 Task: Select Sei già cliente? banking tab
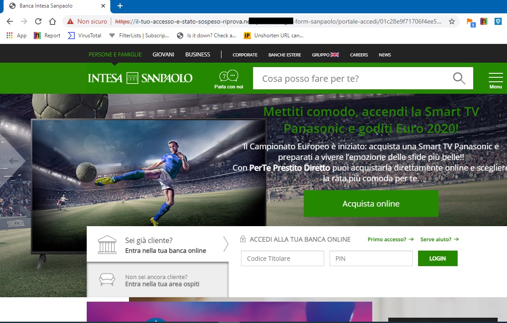point(158,244)
